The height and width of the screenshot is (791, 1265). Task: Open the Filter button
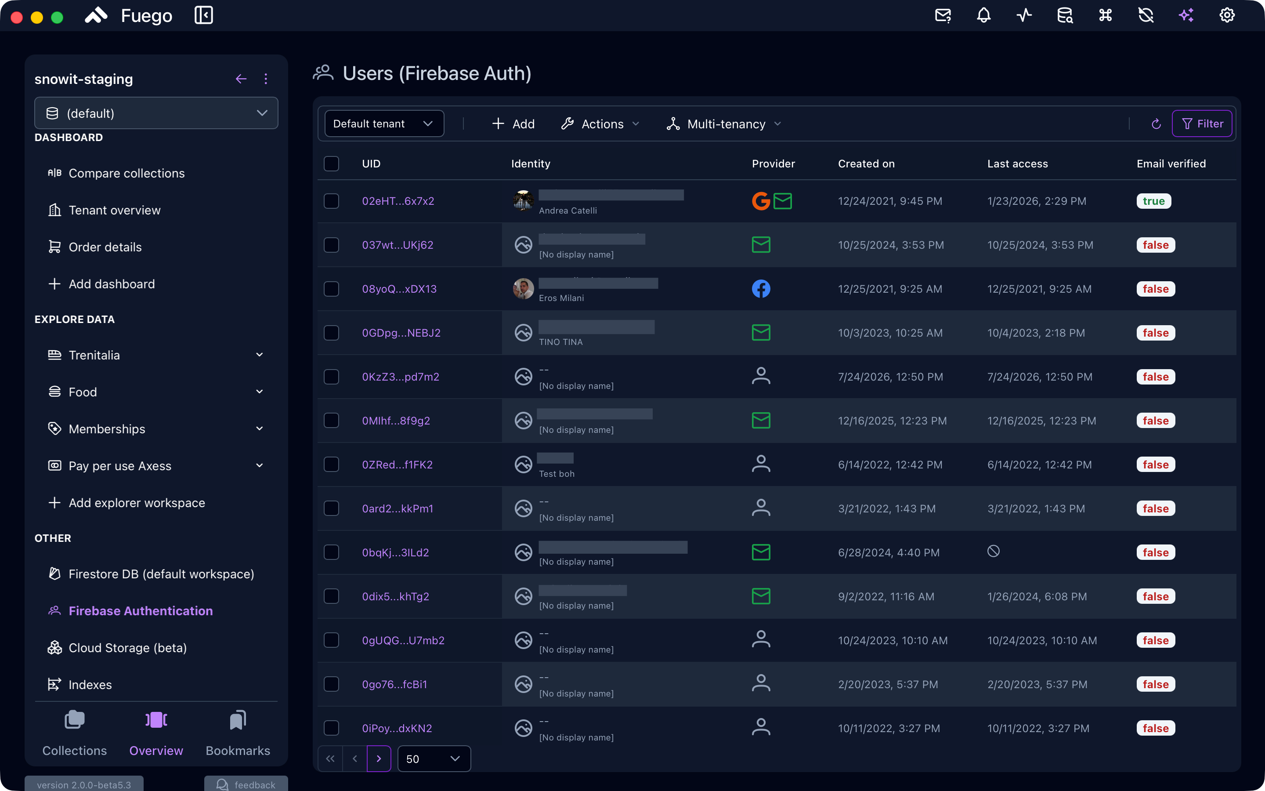tap(1202, 124)
